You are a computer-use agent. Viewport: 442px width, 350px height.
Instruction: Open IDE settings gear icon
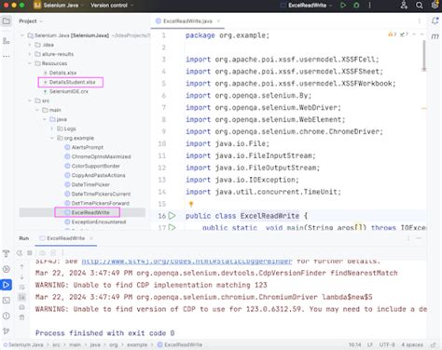point(435,6)
